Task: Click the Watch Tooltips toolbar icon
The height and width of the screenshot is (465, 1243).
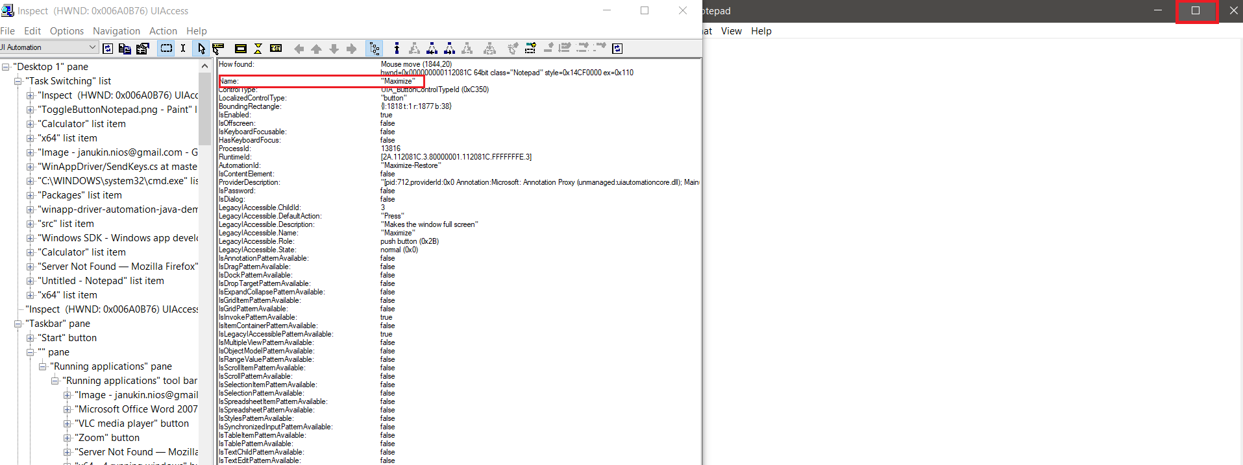Action: click(218, 48)
